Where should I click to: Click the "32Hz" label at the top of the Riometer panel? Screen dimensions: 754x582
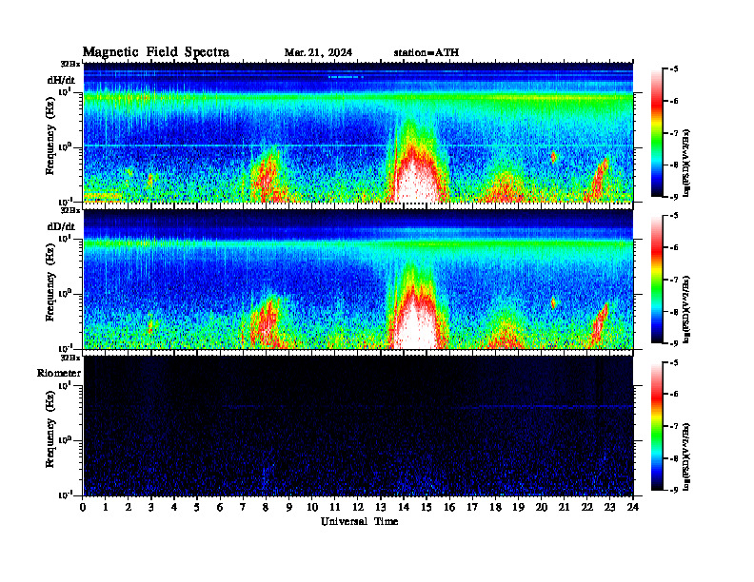pyautogui.click(x=70, y=358)
